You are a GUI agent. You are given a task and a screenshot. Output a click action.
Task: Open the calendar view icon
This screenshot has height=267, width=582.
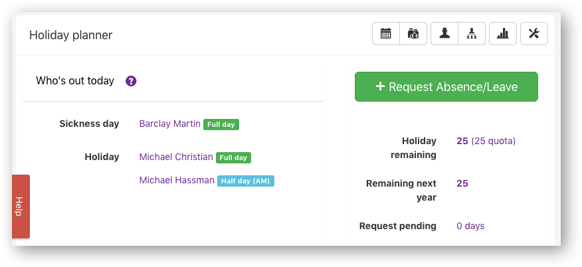pos(385,34)
